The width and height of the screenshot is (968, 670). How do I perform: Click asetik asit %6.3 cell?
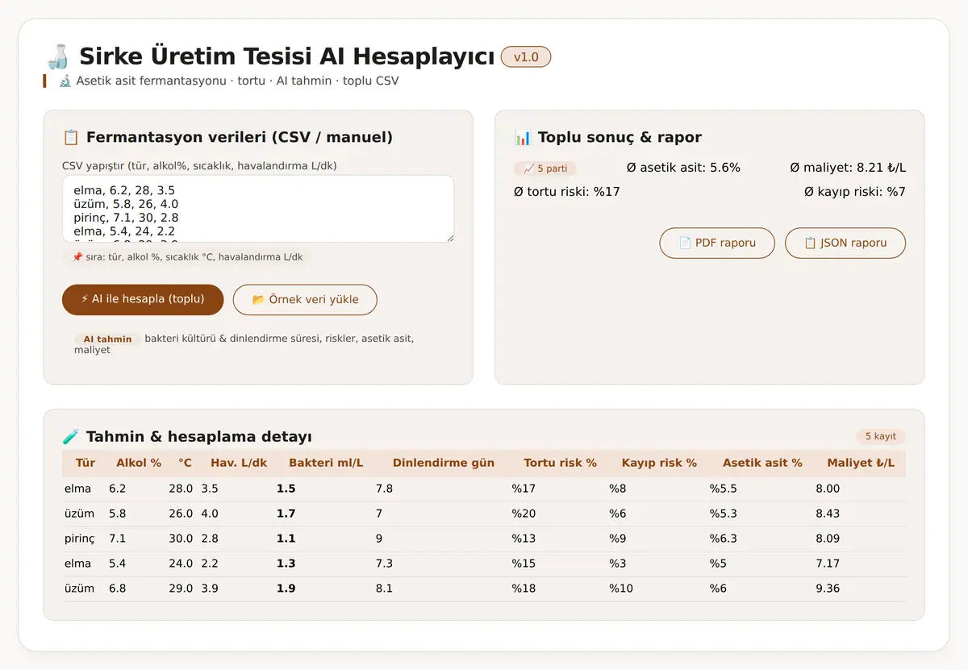pyautogui.click(x=724, y=539)
